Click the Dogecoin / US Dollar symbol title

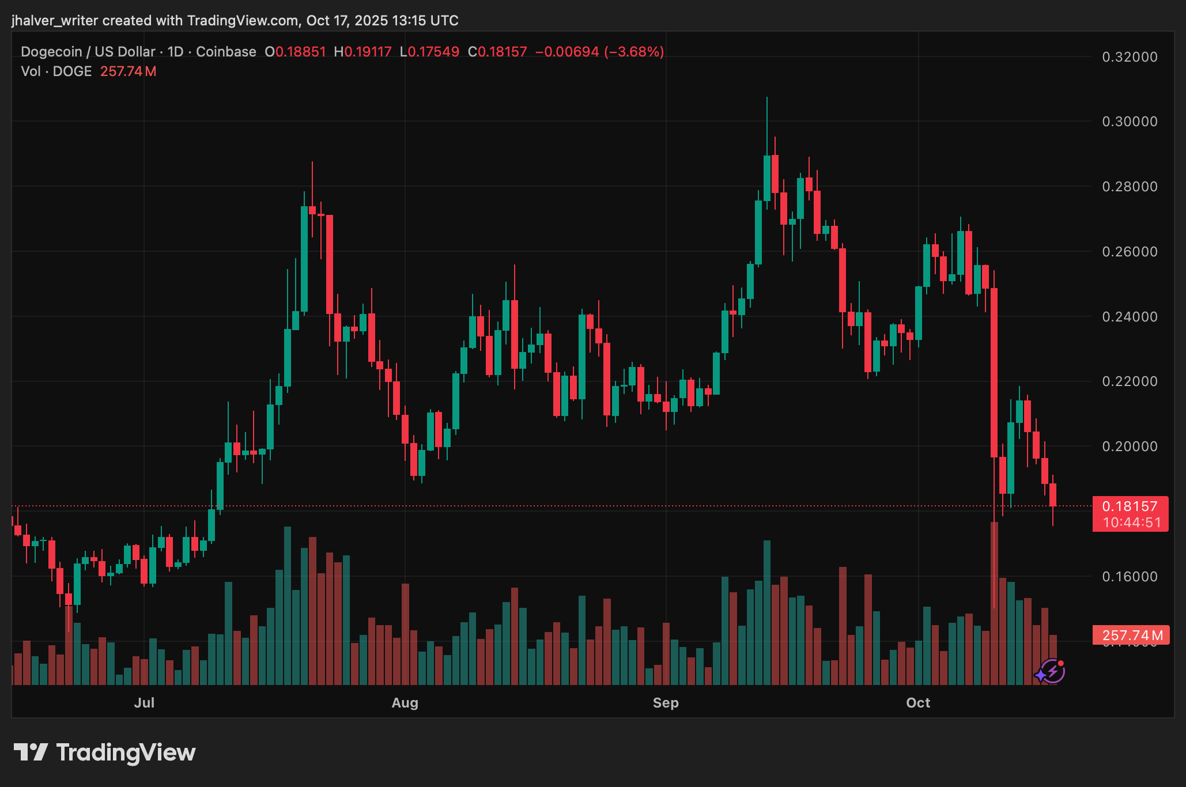click(x=88, y=52)
